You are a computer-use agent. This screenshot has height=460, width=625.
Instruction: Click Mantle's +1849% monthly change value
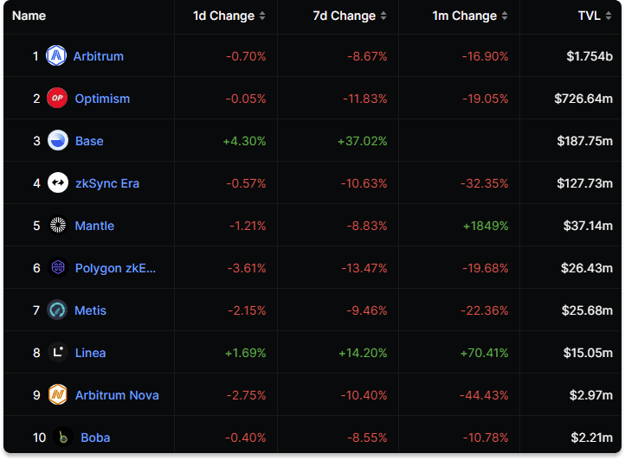tap(486, 226)
